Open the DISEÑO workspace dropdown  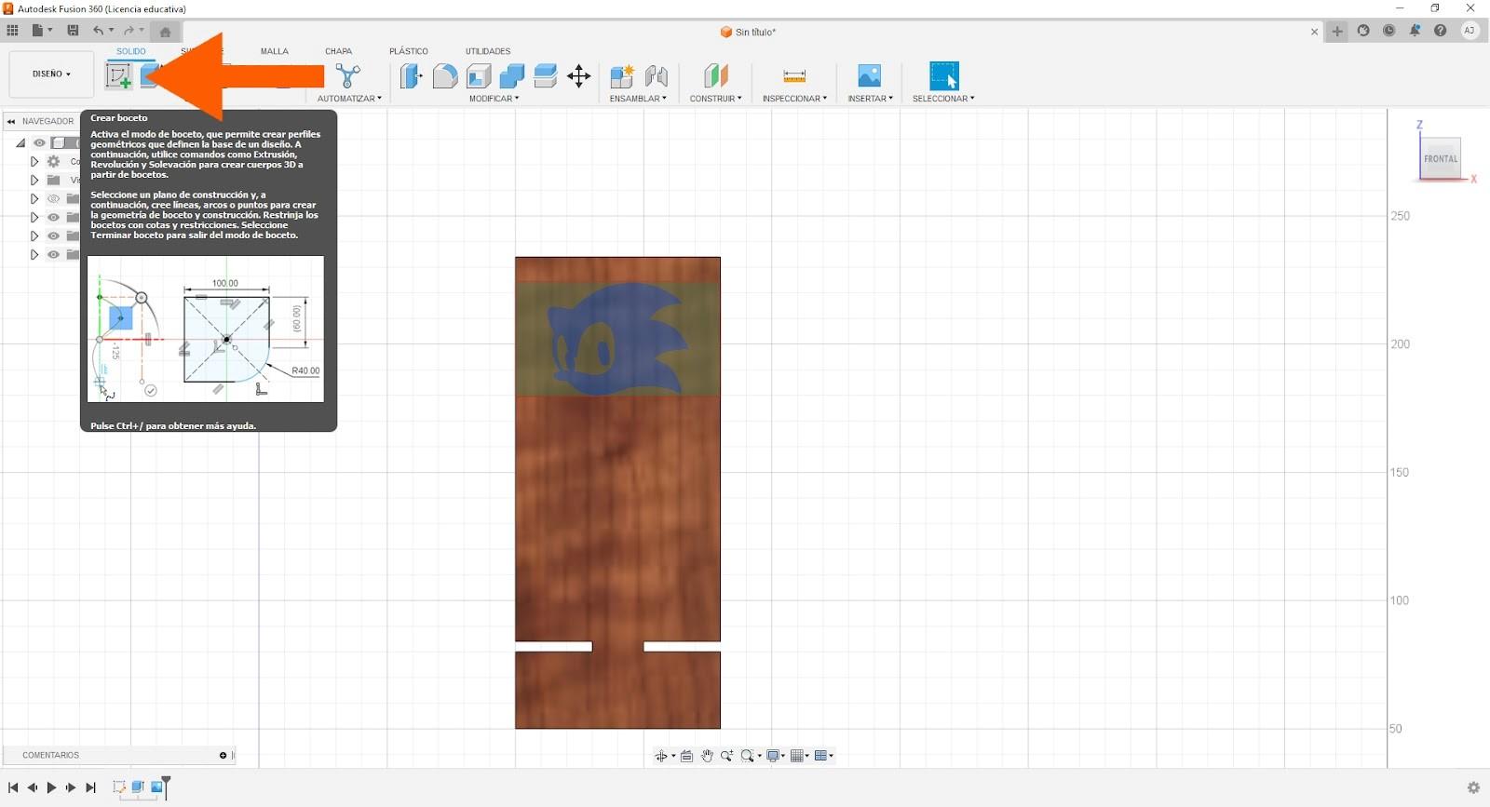[x=51, y=74]
